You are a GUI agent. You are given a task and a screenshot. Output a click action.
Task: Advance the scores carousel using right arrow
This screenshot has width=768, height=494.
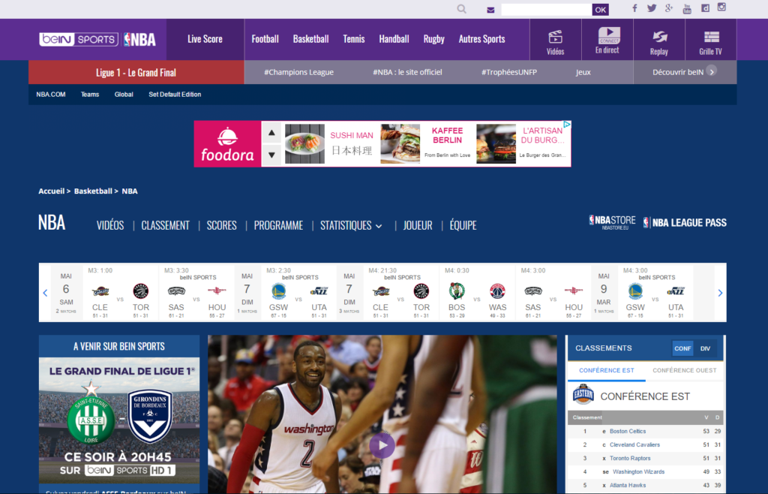pyautogui.click(x=719, y=293)
